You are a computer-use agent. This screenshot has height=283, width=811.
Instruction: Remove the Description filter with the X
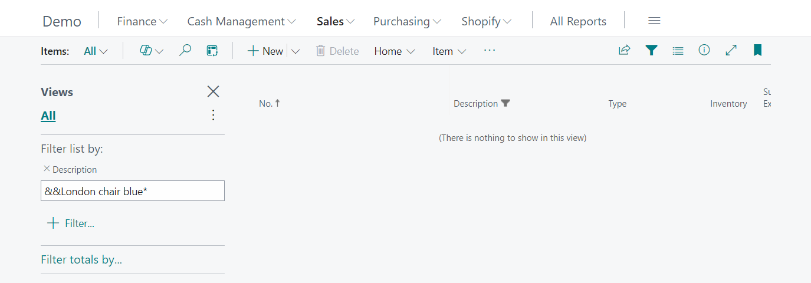(x=47, y=169)
